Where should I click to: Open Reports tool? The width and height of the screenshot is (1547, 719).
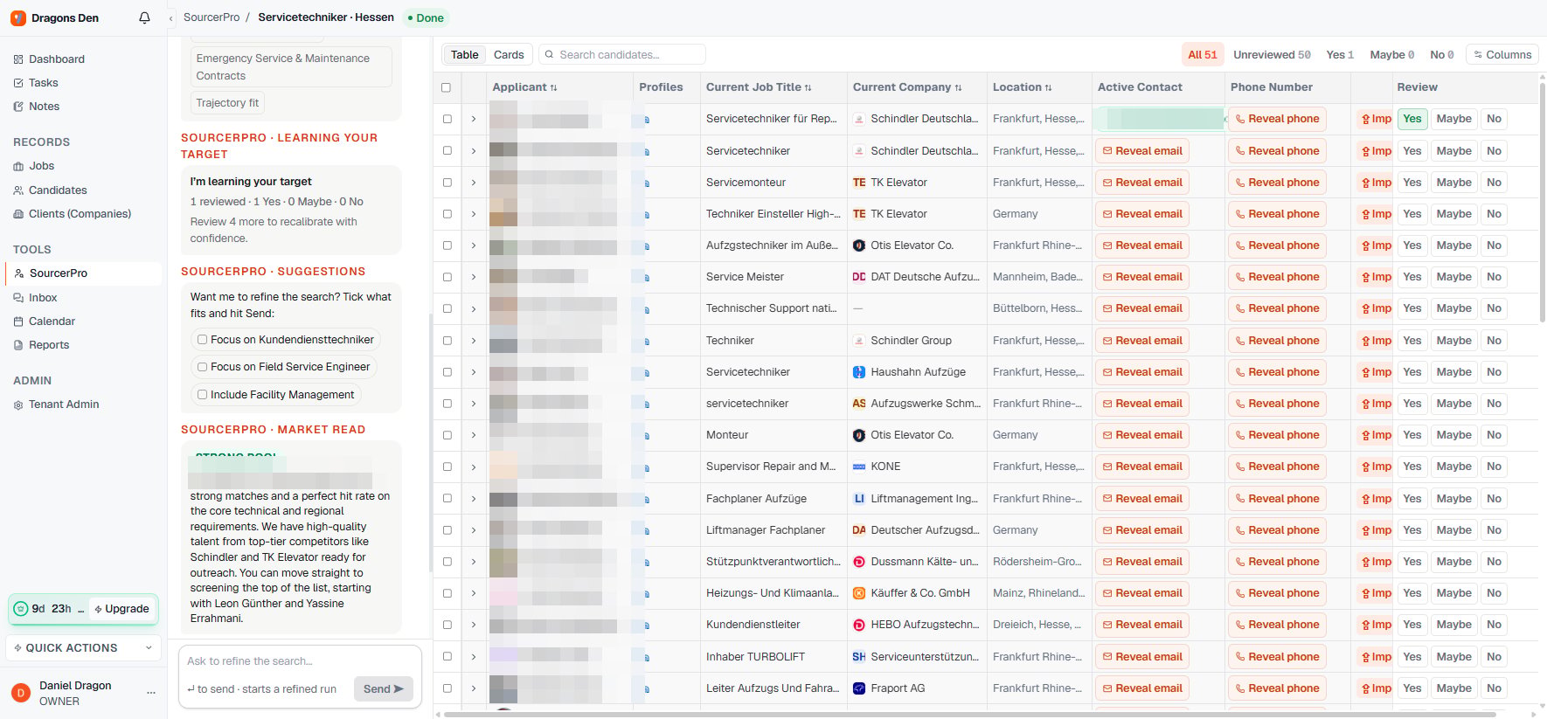[49, 345]
